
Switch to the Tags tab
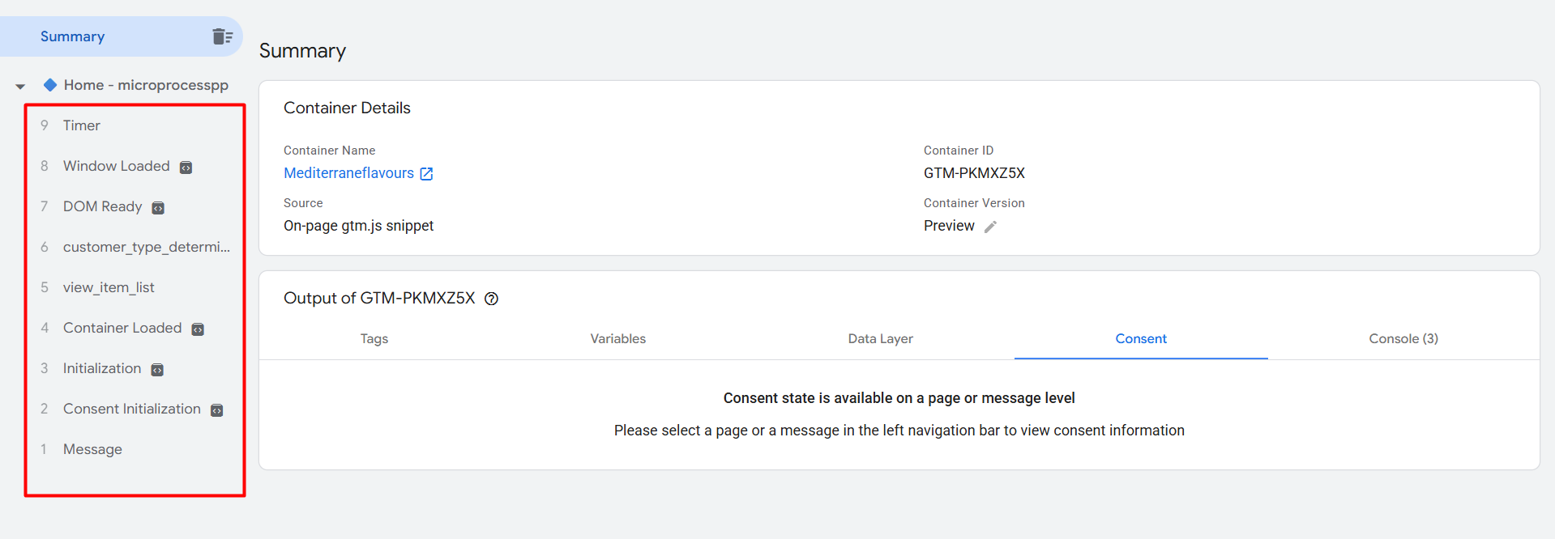pos(374,338)
